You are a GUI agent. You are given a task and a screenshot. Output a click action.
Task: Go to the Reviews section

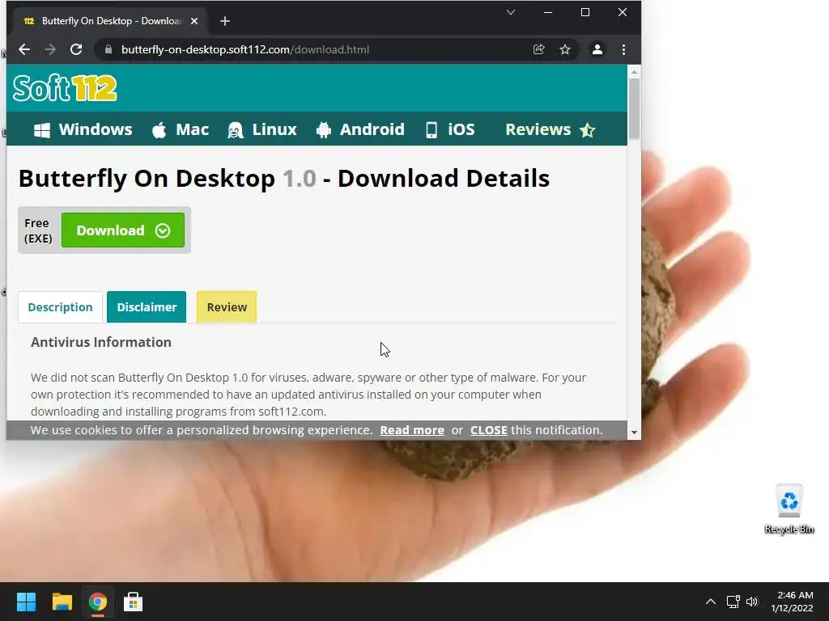(551, 129)
